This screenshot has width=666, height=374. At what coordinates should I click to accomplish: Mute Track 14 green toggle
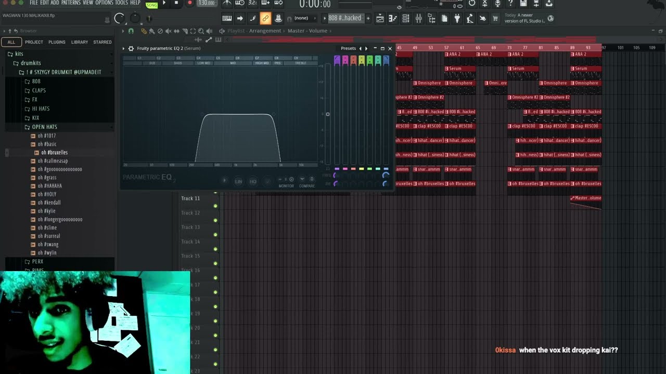(215, 249)
